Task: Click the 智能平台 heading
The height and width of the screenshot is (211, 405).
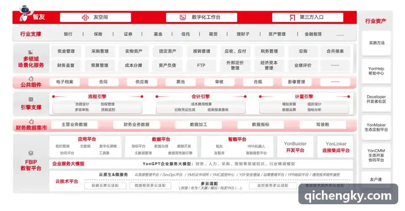Action: (x=237, y=139)
